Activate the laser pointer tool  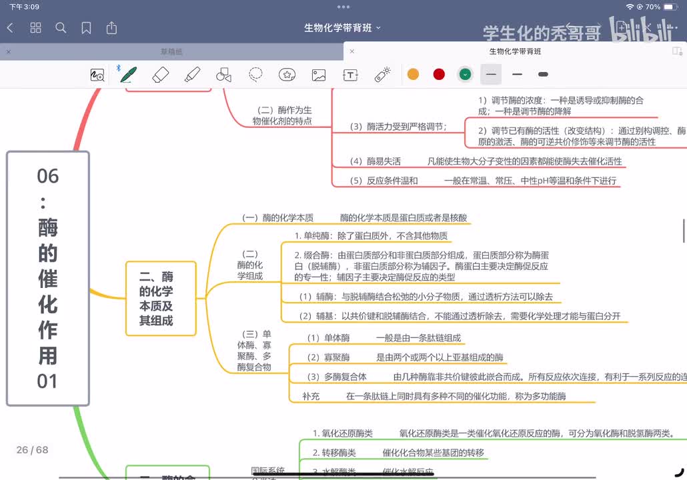coord(382,75)
